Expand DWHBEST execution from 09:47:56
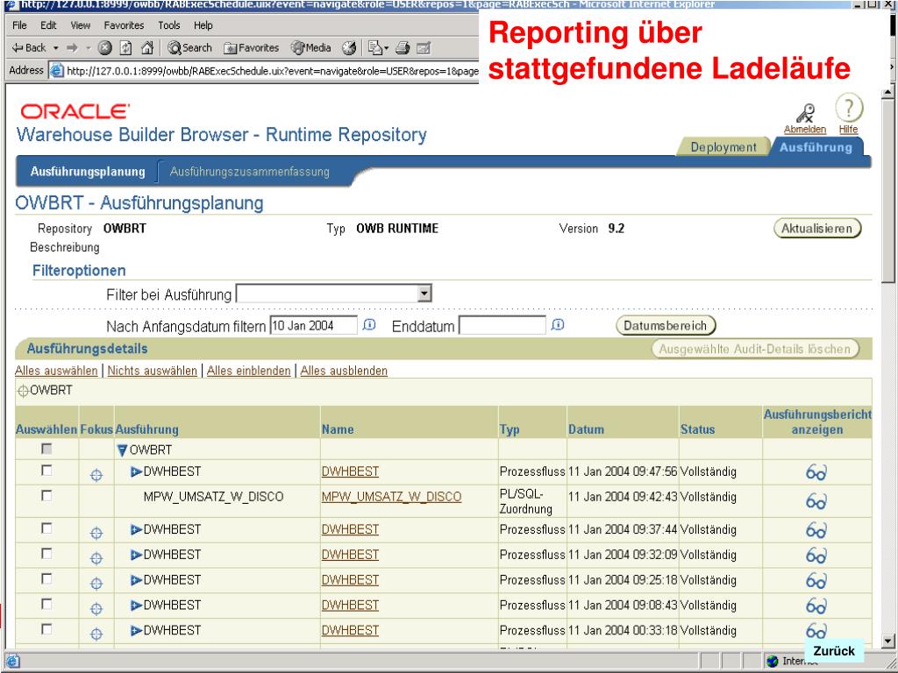This screenshot has width=898, height=673. [x=136, y=471]
